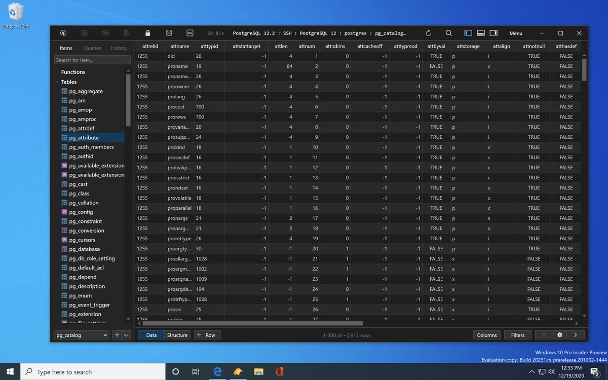Open search using the magnifying glass icon
Viewport: 608px width, 380px height.
(449, 33)
